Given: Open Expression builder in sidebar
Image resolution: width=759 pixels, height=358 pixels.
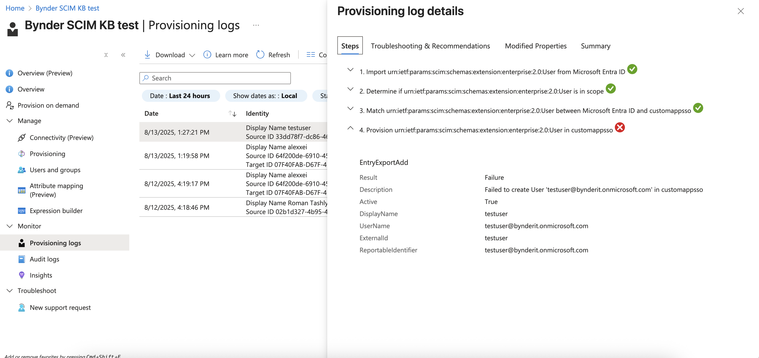Looking at the screenshot, I should click(x=56, y=211).
